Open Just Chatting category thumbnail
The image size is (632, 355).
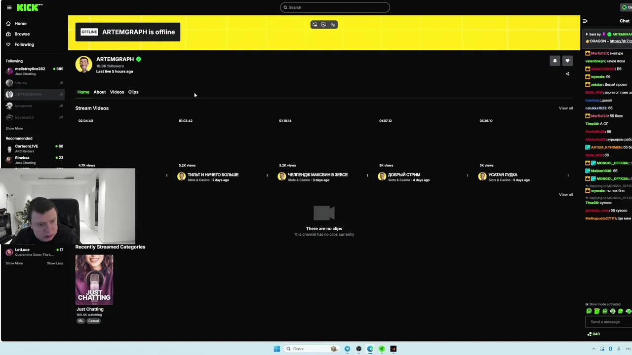[94, 280]
